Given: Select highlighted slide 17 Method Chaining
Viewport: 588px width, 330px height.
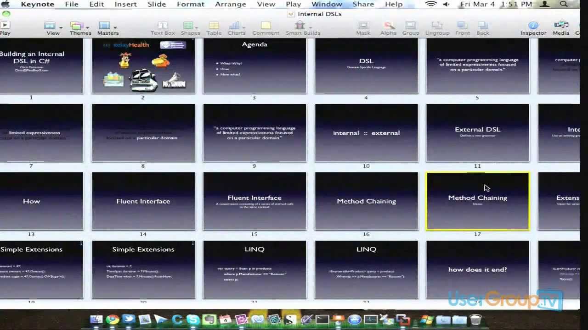Looking at the screenshot, I should click(478, 201).
